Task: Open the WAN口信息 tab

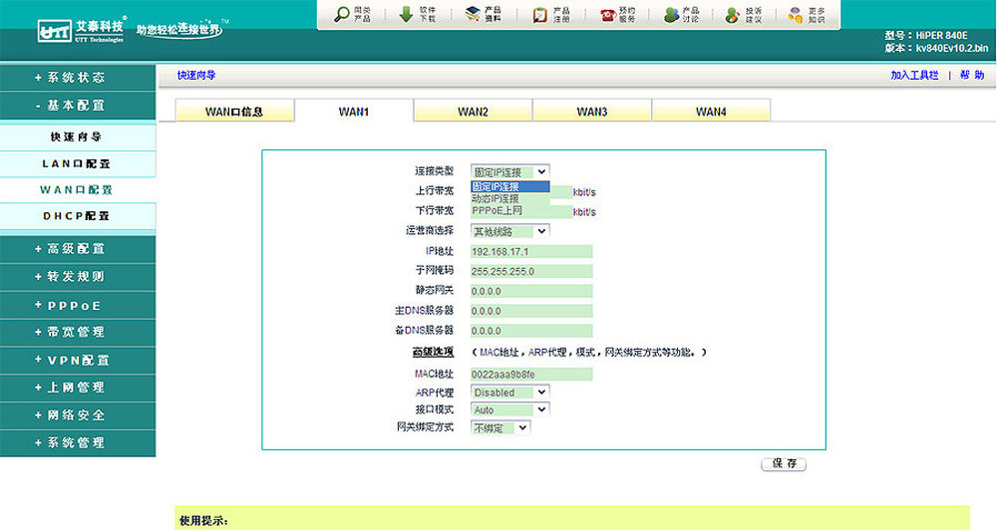Action: (234, 112)
